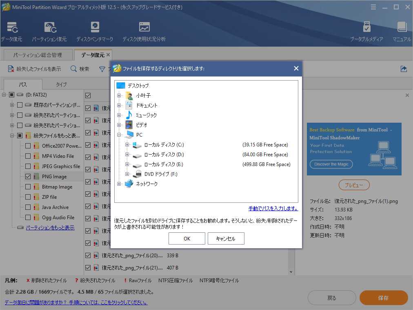Close the Data Recovery (データ復元) tab
The image size is (413, 310).
[x=108, y=55]
